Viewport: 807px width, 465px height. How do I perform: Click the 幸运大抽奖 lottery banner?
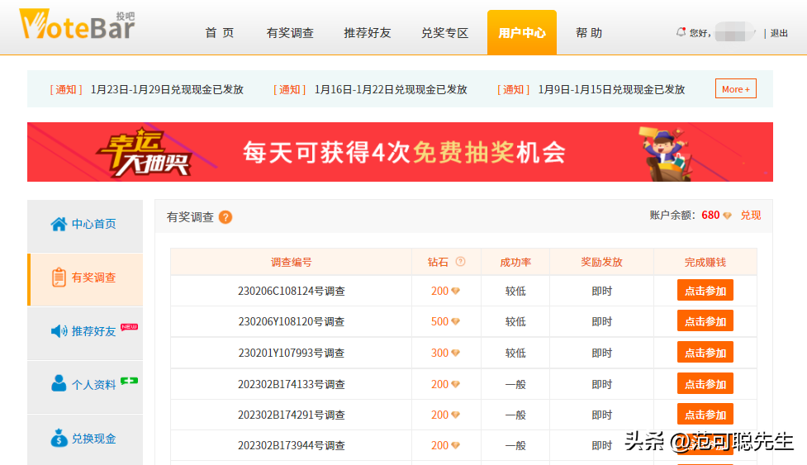coord(400,152)
